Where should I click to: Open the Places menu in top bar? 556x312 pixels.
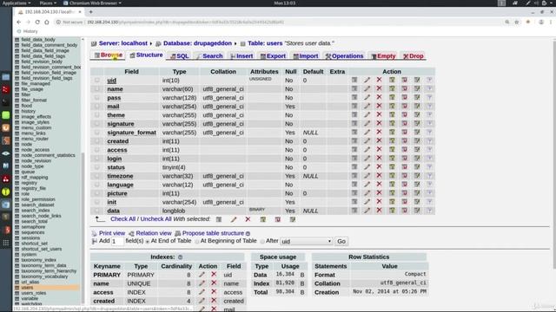click(x=48, y=3)
